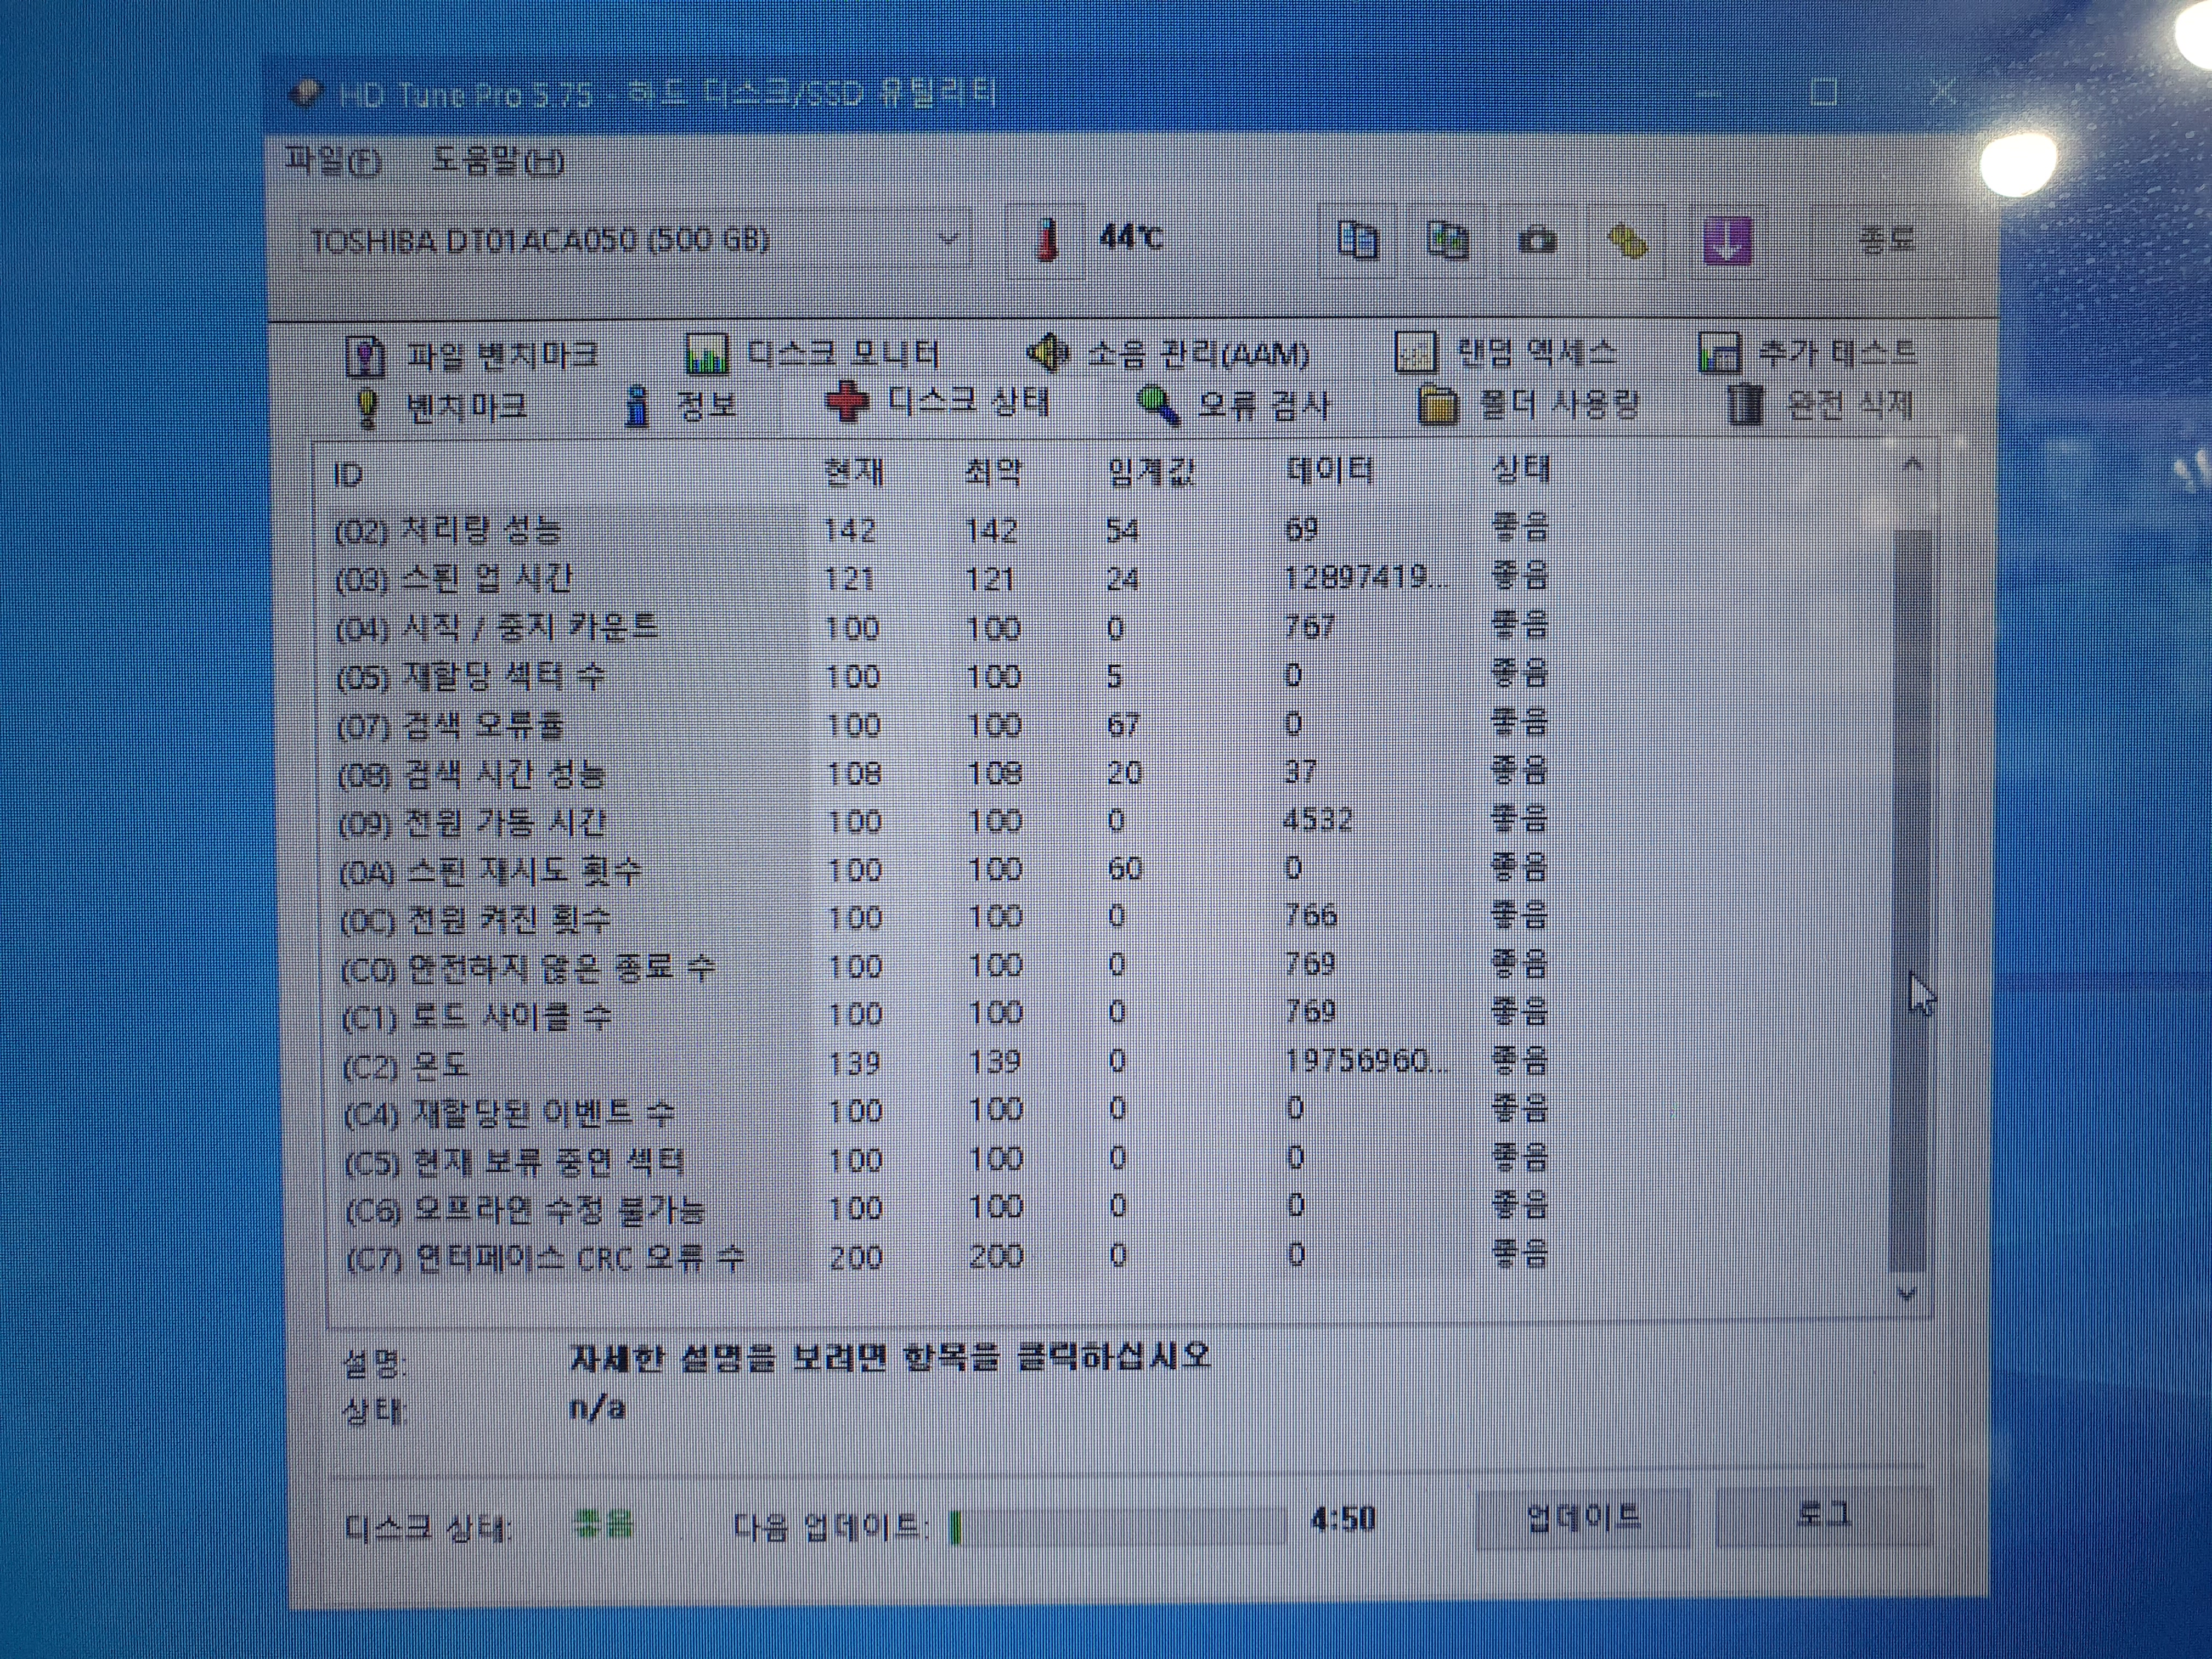2212x1659 pixels.
Task: Switch to the 추가 테스트 tab
Action: [x=1807, y=352]
